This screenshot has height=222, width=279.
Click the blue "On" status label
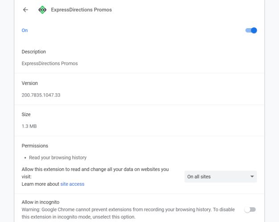(25, 30)
